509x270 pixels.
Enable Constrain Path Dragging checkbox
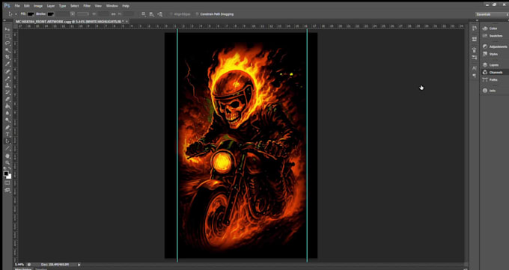(197, 14)
